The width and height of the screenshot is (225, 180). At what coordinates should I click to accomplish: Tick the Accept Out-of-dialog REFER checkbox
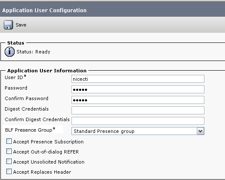9,151
